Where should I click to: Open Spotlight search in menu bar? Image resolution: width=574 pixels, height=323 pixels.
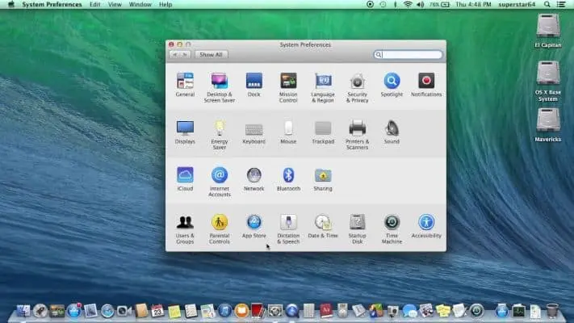click(x=547, y=4)
